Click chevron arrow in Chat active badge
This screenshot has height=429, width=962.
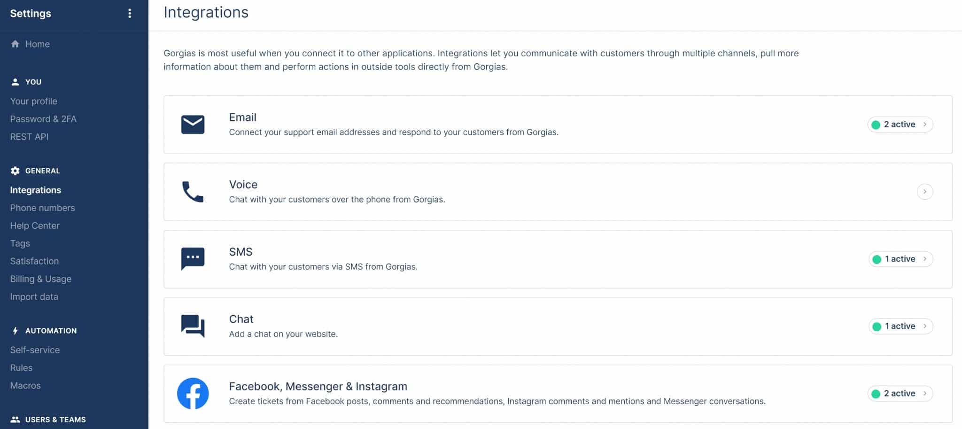click(x=924, y=326)
